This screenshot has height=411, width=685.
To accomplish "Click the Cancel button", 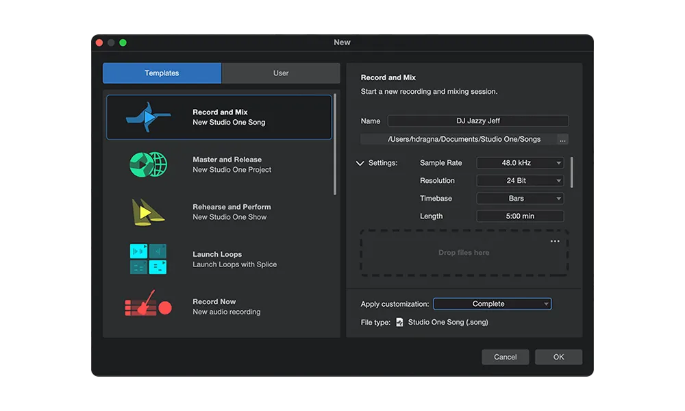I will [x=505, y=358].
